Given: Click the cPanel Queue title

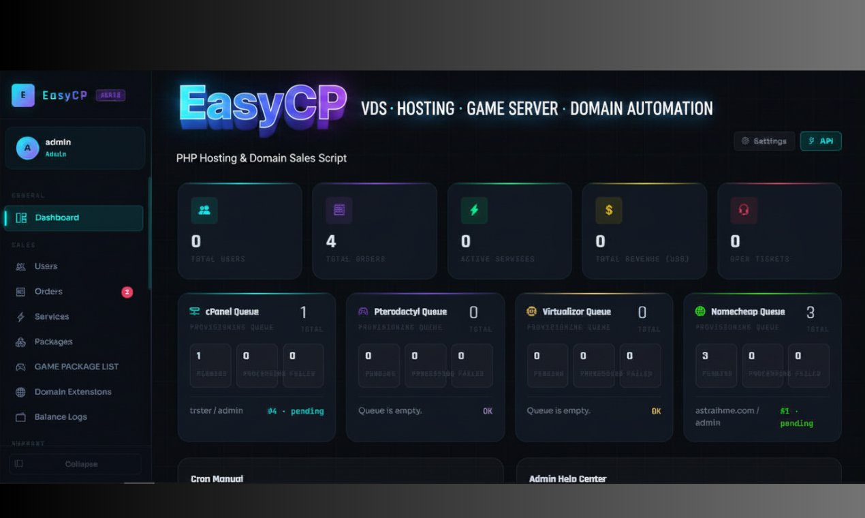Looking at the screenshot, I should (x=232, y=312).
